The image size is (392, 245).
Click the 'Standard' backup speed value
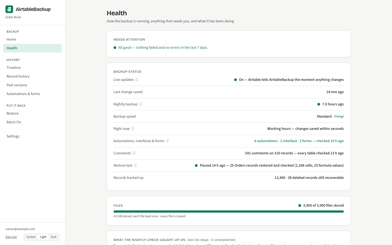coord(324,117)
